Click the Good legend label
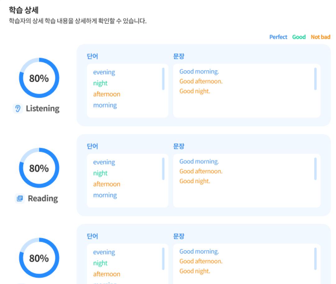The width and height of the screenshot is (336, 284). (x=298, y=37)
